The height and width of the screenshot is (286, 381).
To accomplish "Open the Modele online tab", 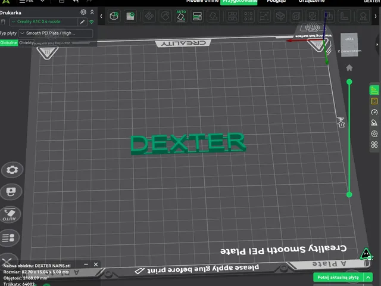I will pyautogui.click(x=202, y=1).
